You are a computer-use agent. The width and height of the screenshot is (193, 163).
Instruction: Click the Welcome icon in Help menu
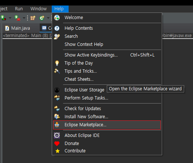tap(57, 18)
